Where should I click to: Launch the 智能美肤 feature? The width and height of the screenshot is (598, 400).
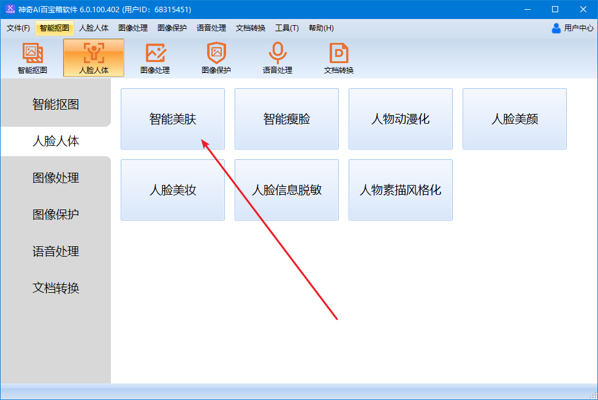173,119
